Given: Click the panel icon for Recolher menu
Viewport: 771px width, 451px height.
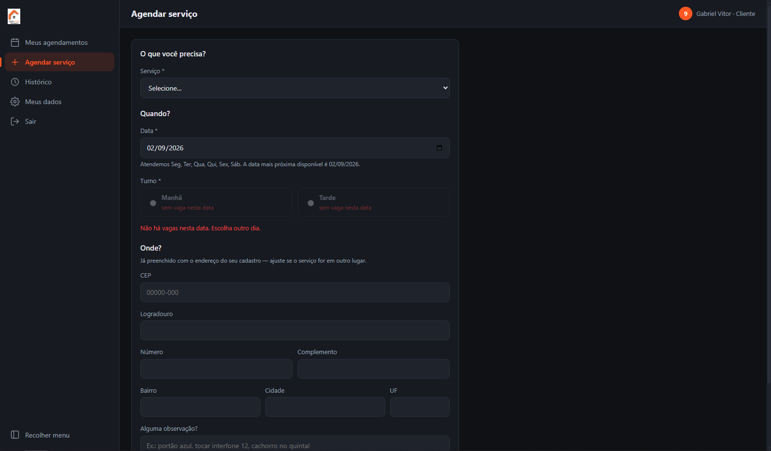Looking at the screenshot, I should coord(15,435).
